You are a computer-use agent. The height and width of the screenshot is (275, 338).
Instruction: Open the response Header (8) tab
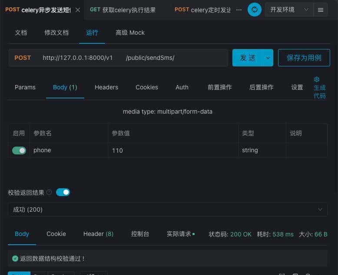point(99,234)
